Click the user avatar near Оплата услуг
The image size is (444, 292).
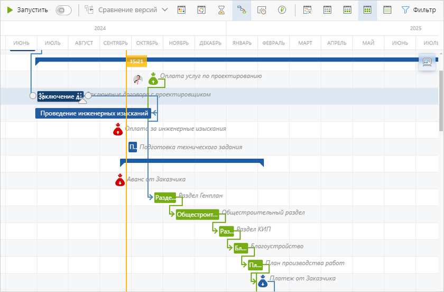pos(137,79)
